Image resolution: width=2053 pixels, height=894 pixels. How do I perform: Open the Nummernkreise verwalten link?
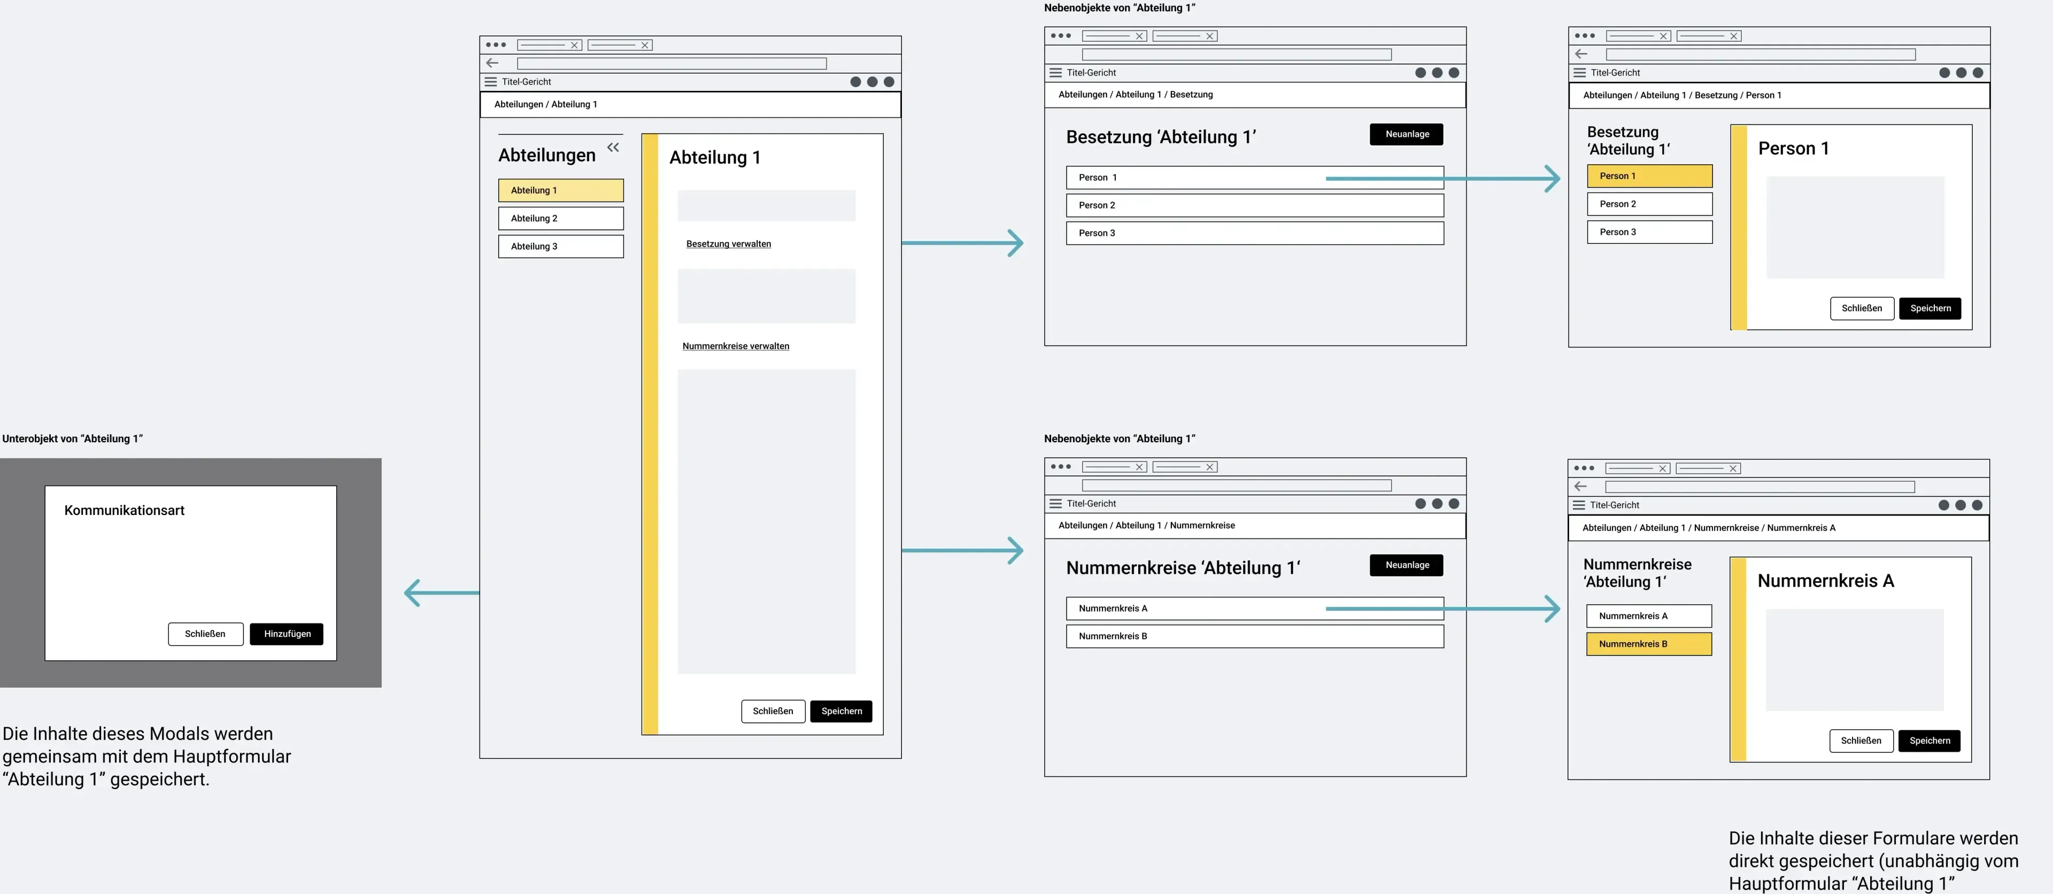[x=736, y=346]
